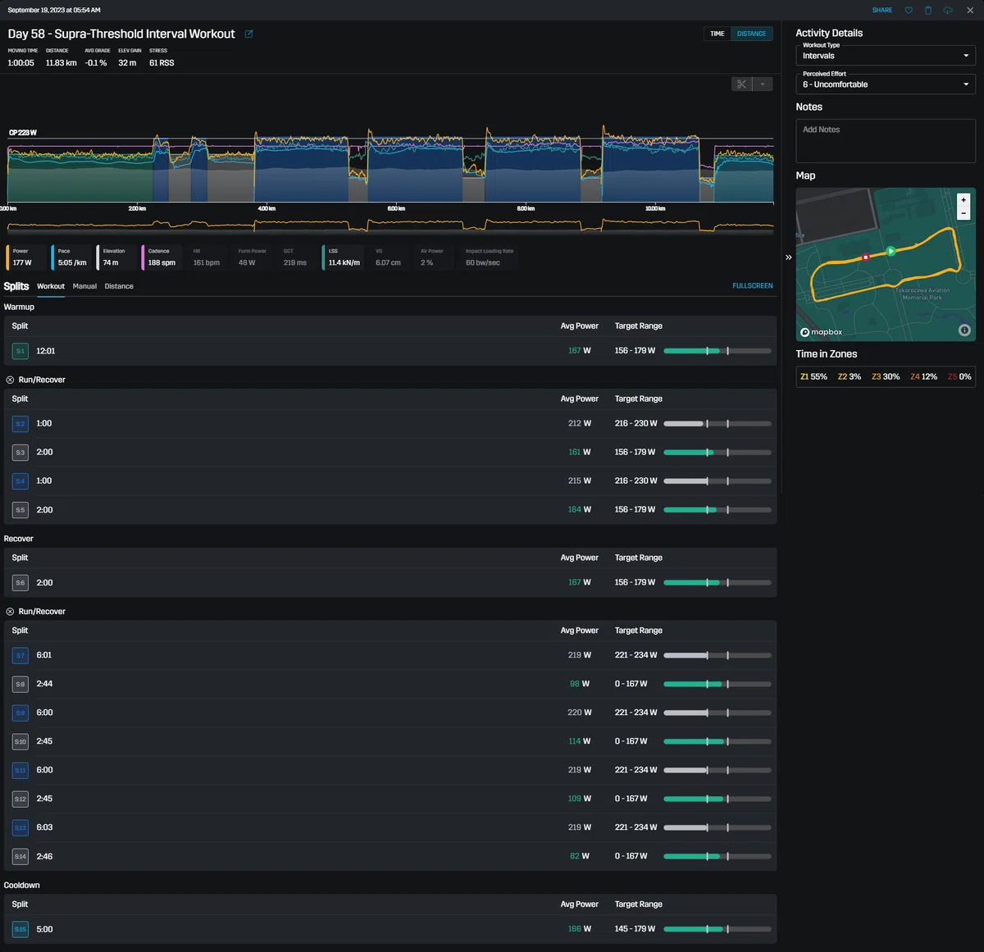Click the heart favorite icon in header
This screenshot has width=984, height=952.
click(x=909, y=10)
